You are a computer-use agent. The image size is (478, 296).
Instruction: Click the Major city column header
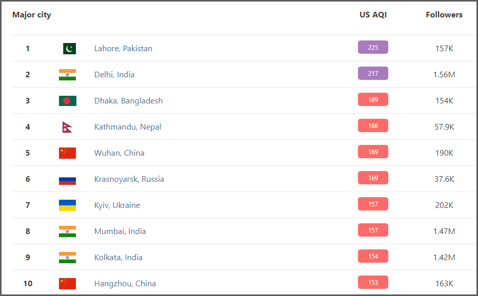(32, 15)
